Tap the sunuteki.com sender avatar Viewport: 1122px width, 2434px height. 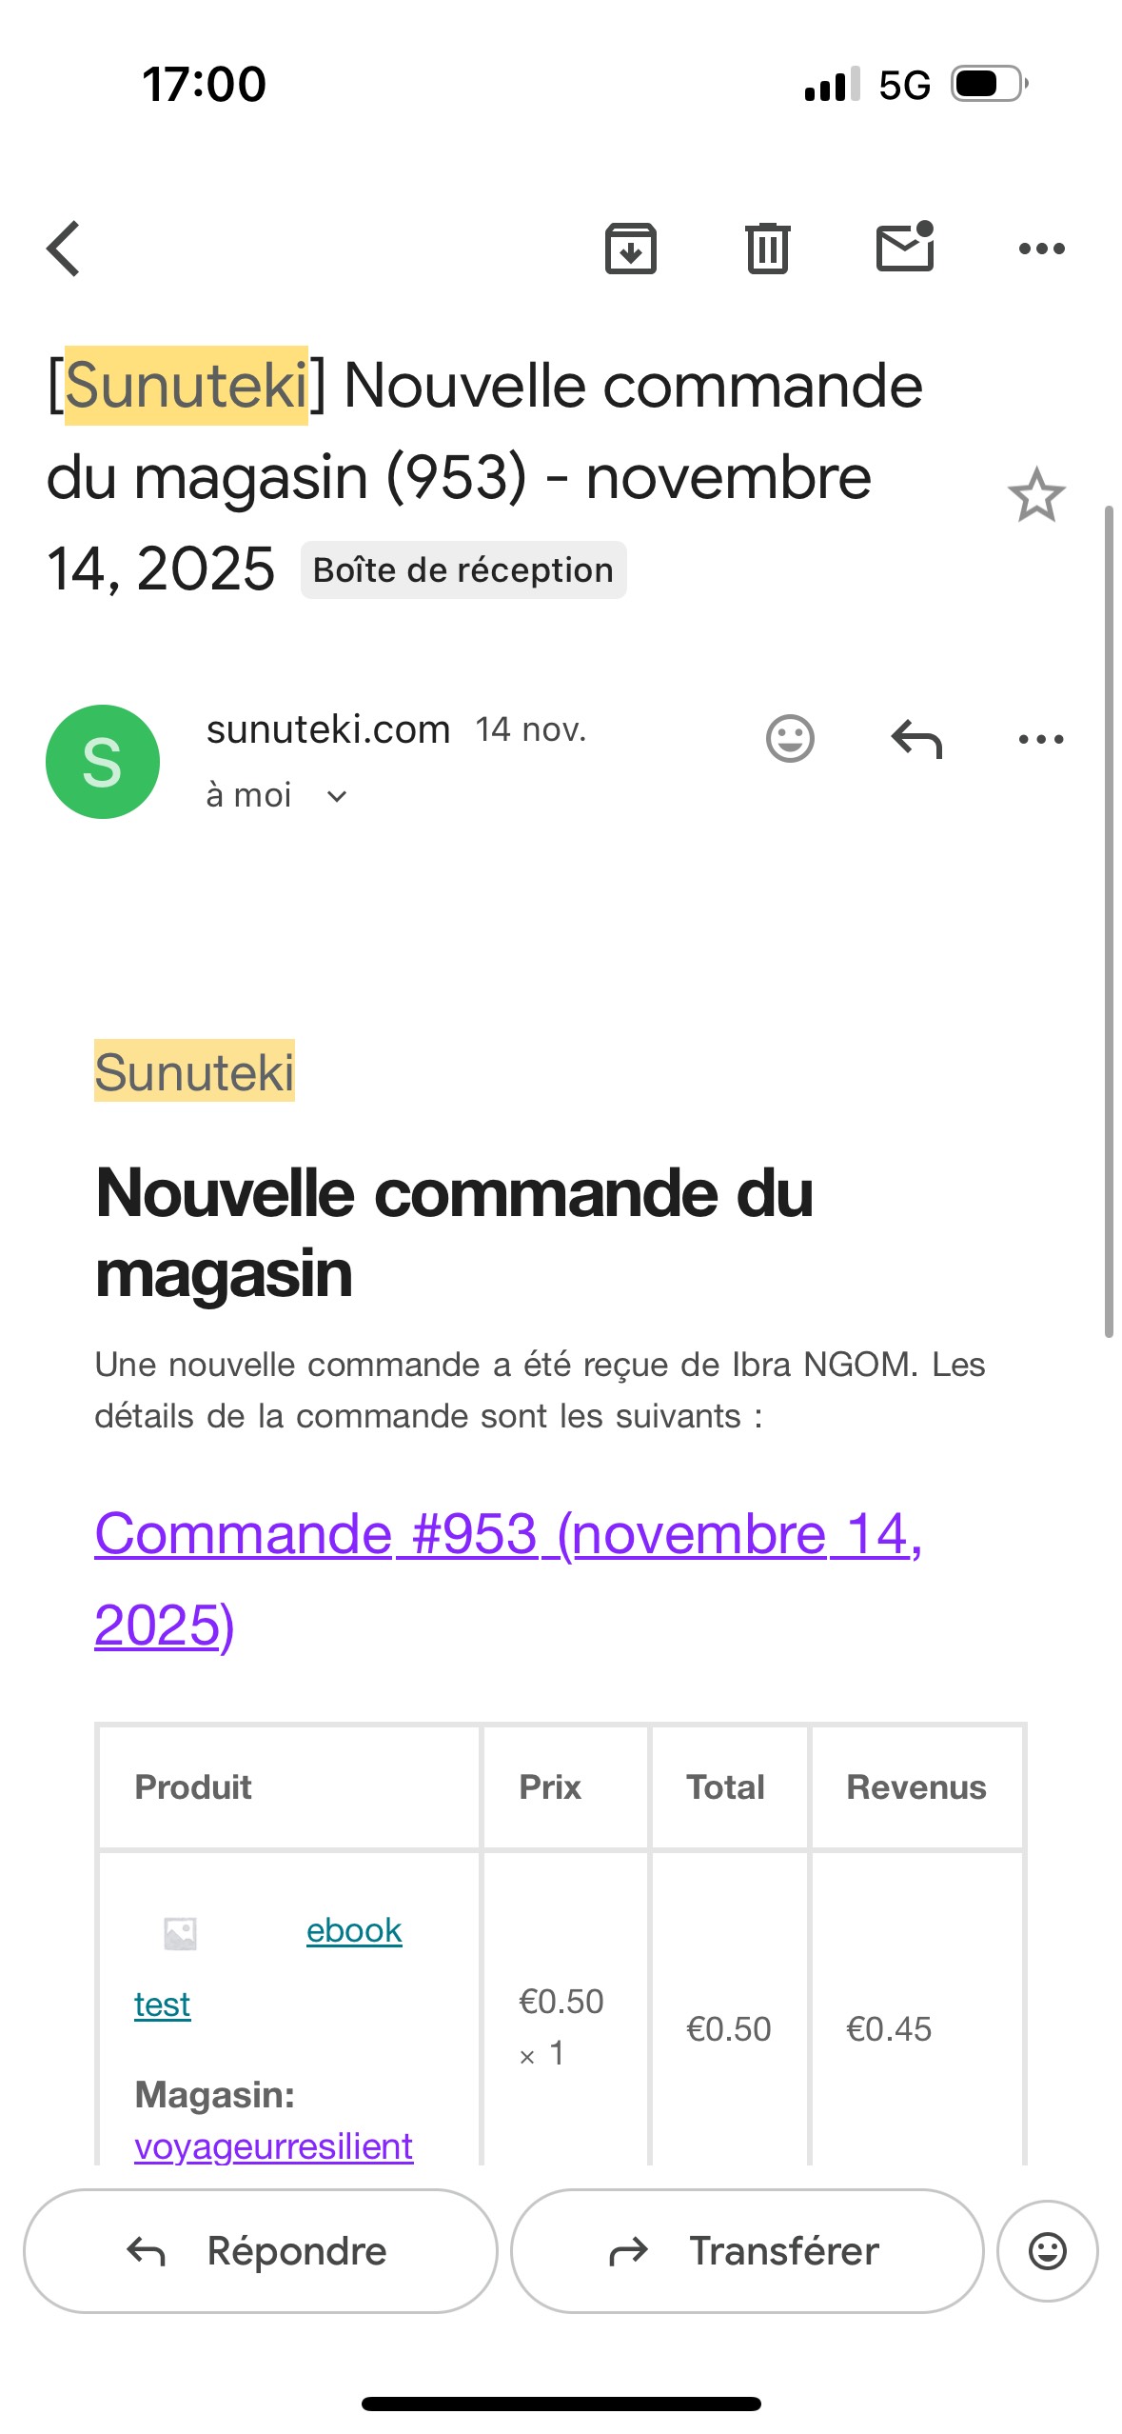103,762
